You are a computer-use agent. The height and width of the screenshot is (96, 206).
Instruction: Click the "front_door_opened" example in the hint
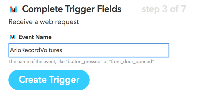click(132, 62)
